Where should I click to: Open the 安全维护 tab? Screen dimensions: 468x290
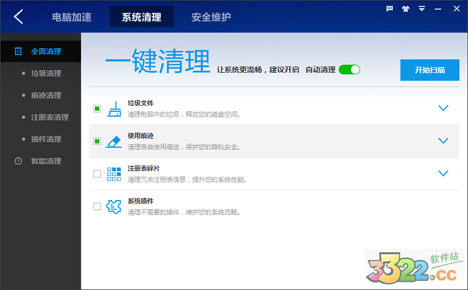211,17
